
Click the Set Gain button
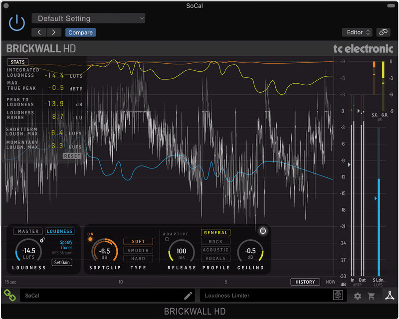click(62, 262)
